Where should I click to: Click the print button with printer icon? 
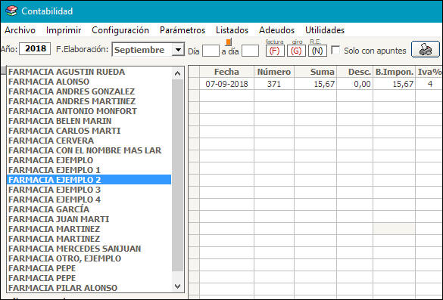pos(425,49)
